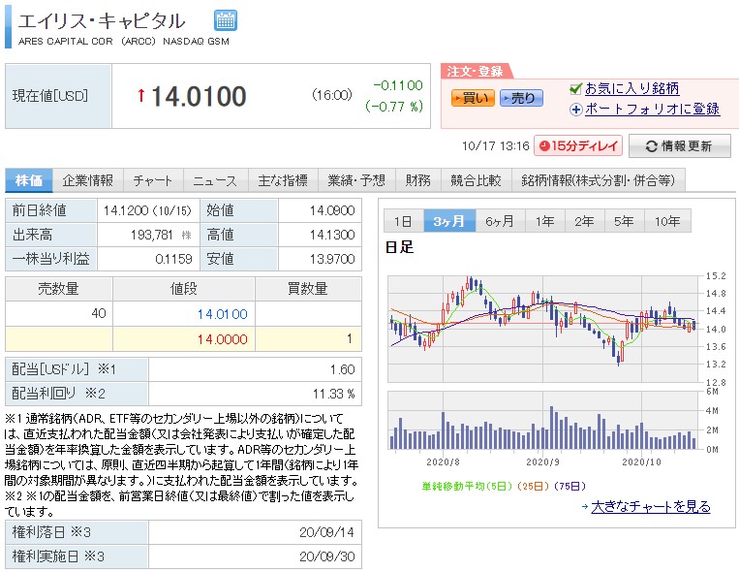
Task: Click the 始値 value 14.0900
Action: [x=332, y=210]
